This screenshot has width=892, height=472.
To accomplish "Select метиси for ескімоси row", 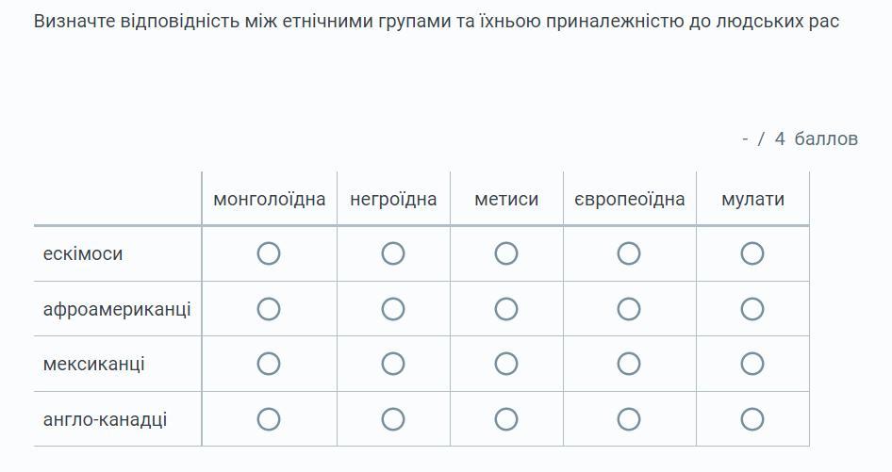I will point(506,253).
